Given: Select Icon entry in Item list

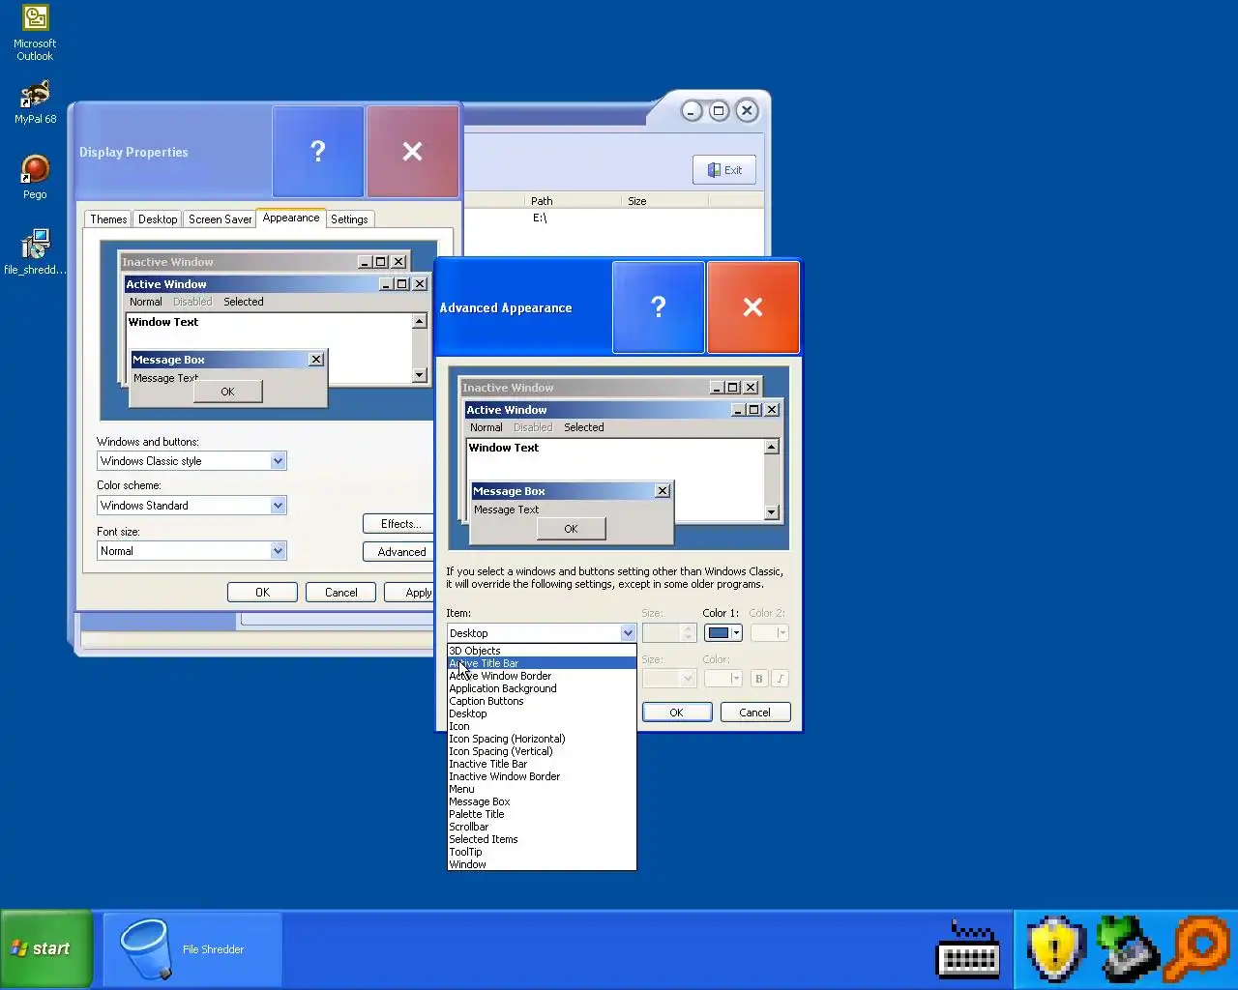Looking at the screenshot, I should [x=542, y=726].
